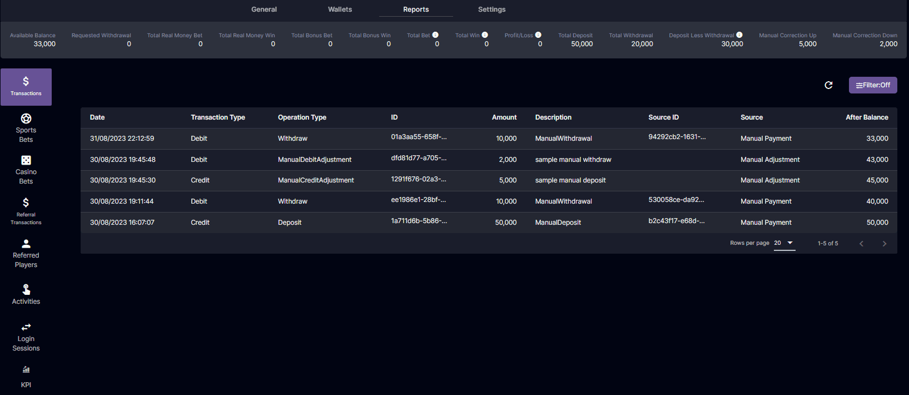The width and height of the screenshot is (909, 395).
Task: Open Referral Transactions dollar icon
Action: tap(26, 203)
